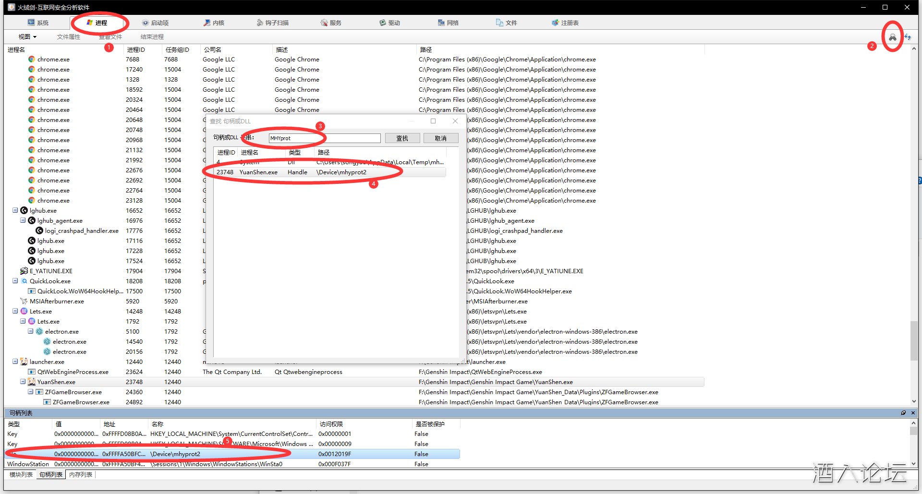Screen dimensions: 922x494
Task: Open the 文件 file tab
Action: [507, 23]
